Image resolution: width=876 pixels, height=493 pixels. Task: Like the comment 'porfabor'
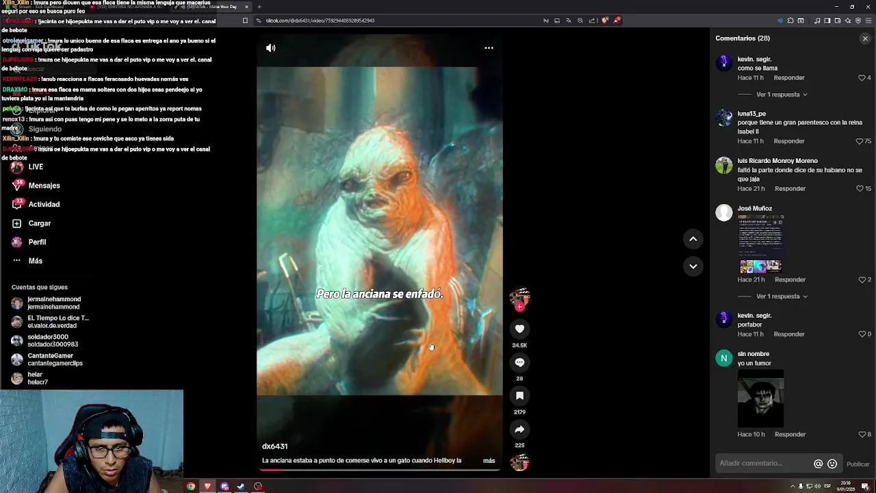coord(862,334)
